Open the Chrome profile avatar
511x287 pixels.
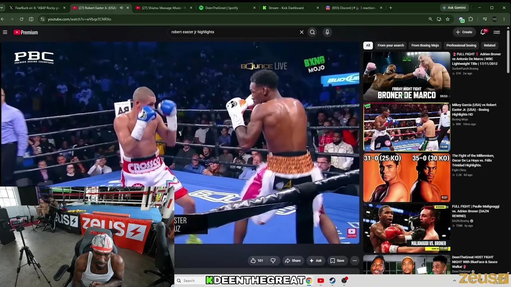coord(495,19)
